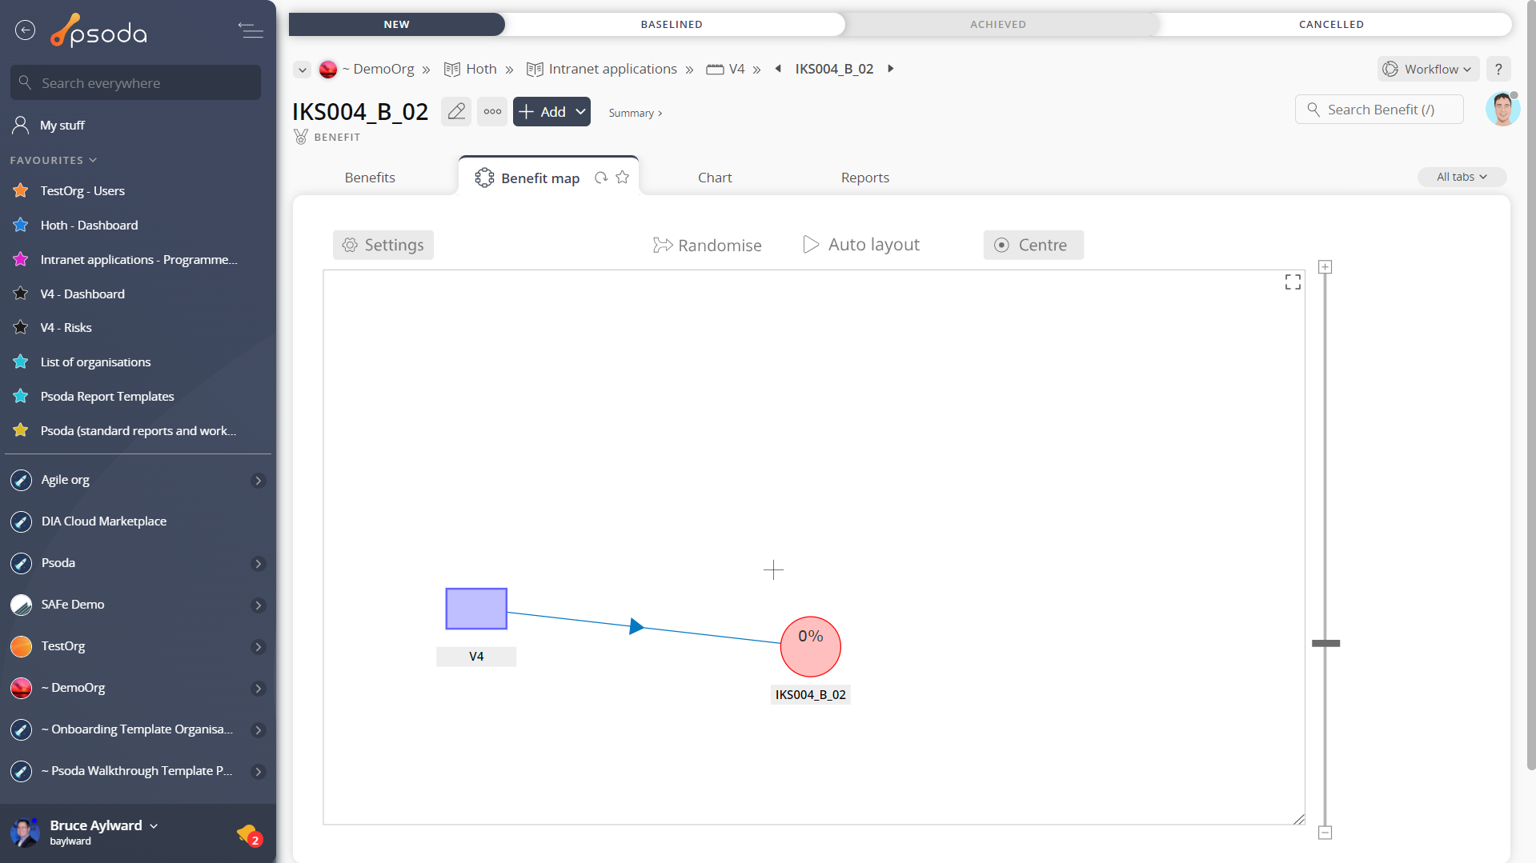Expand the Agile org organisation
The height and width of the screenshot is (863, 1536).
[x=259, y=481]
